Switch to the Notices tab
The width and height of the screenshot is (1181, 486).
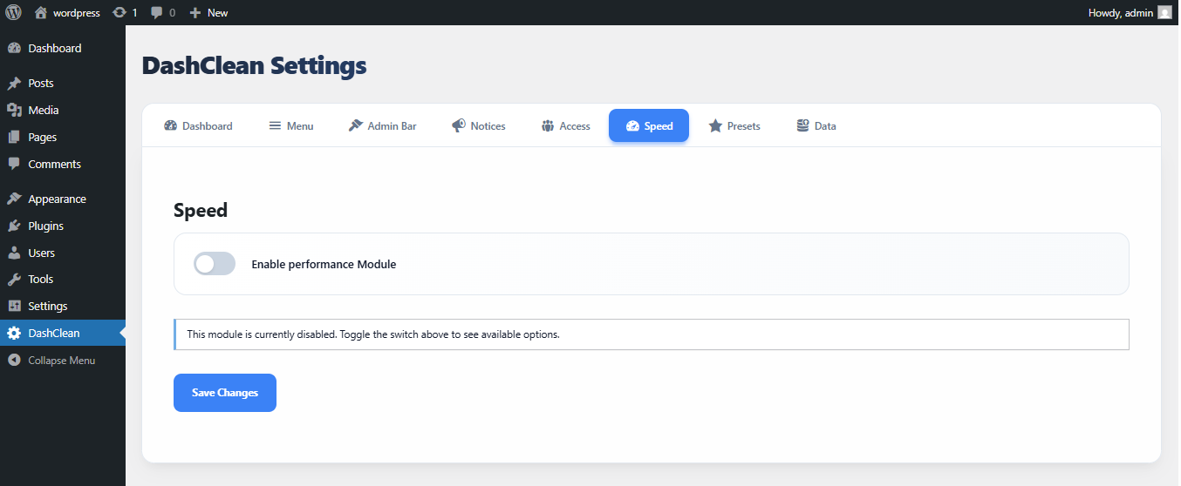point(478,126)
